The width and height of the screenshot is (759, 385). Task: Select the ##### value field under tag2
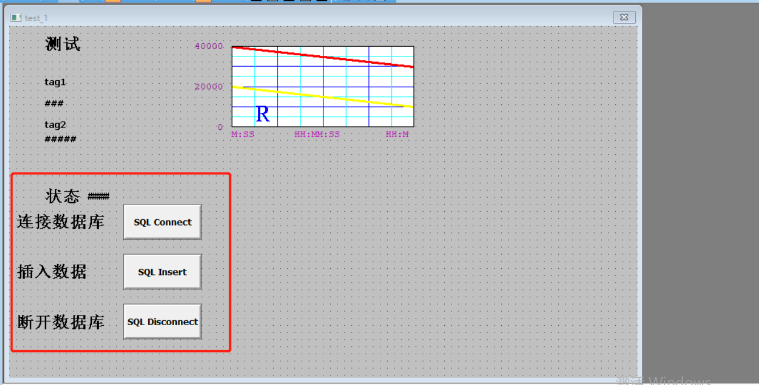[59, 138]
